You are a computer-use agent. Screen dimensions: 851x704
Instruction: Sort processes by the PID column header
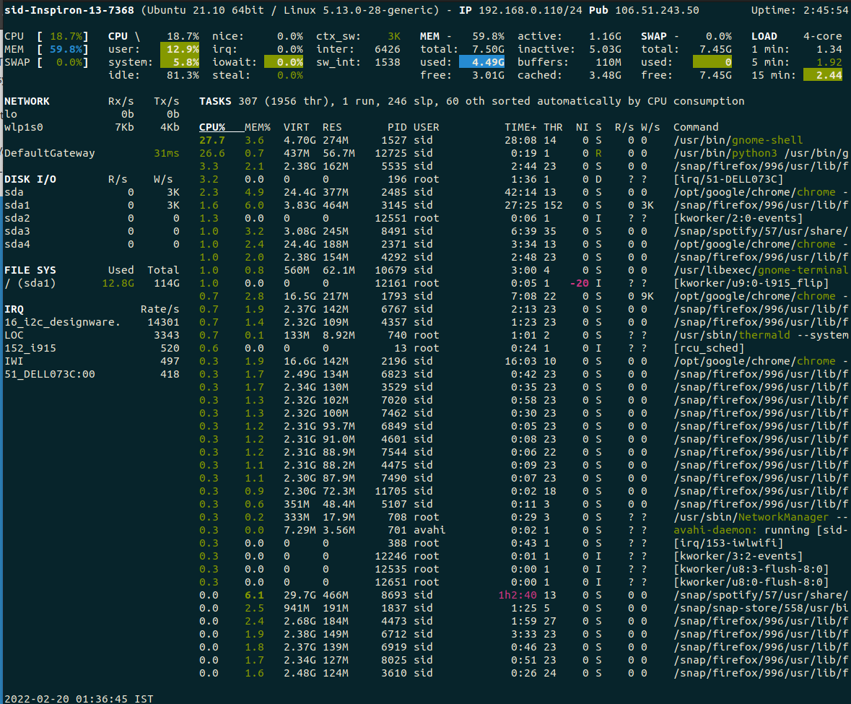pos(397,127)
